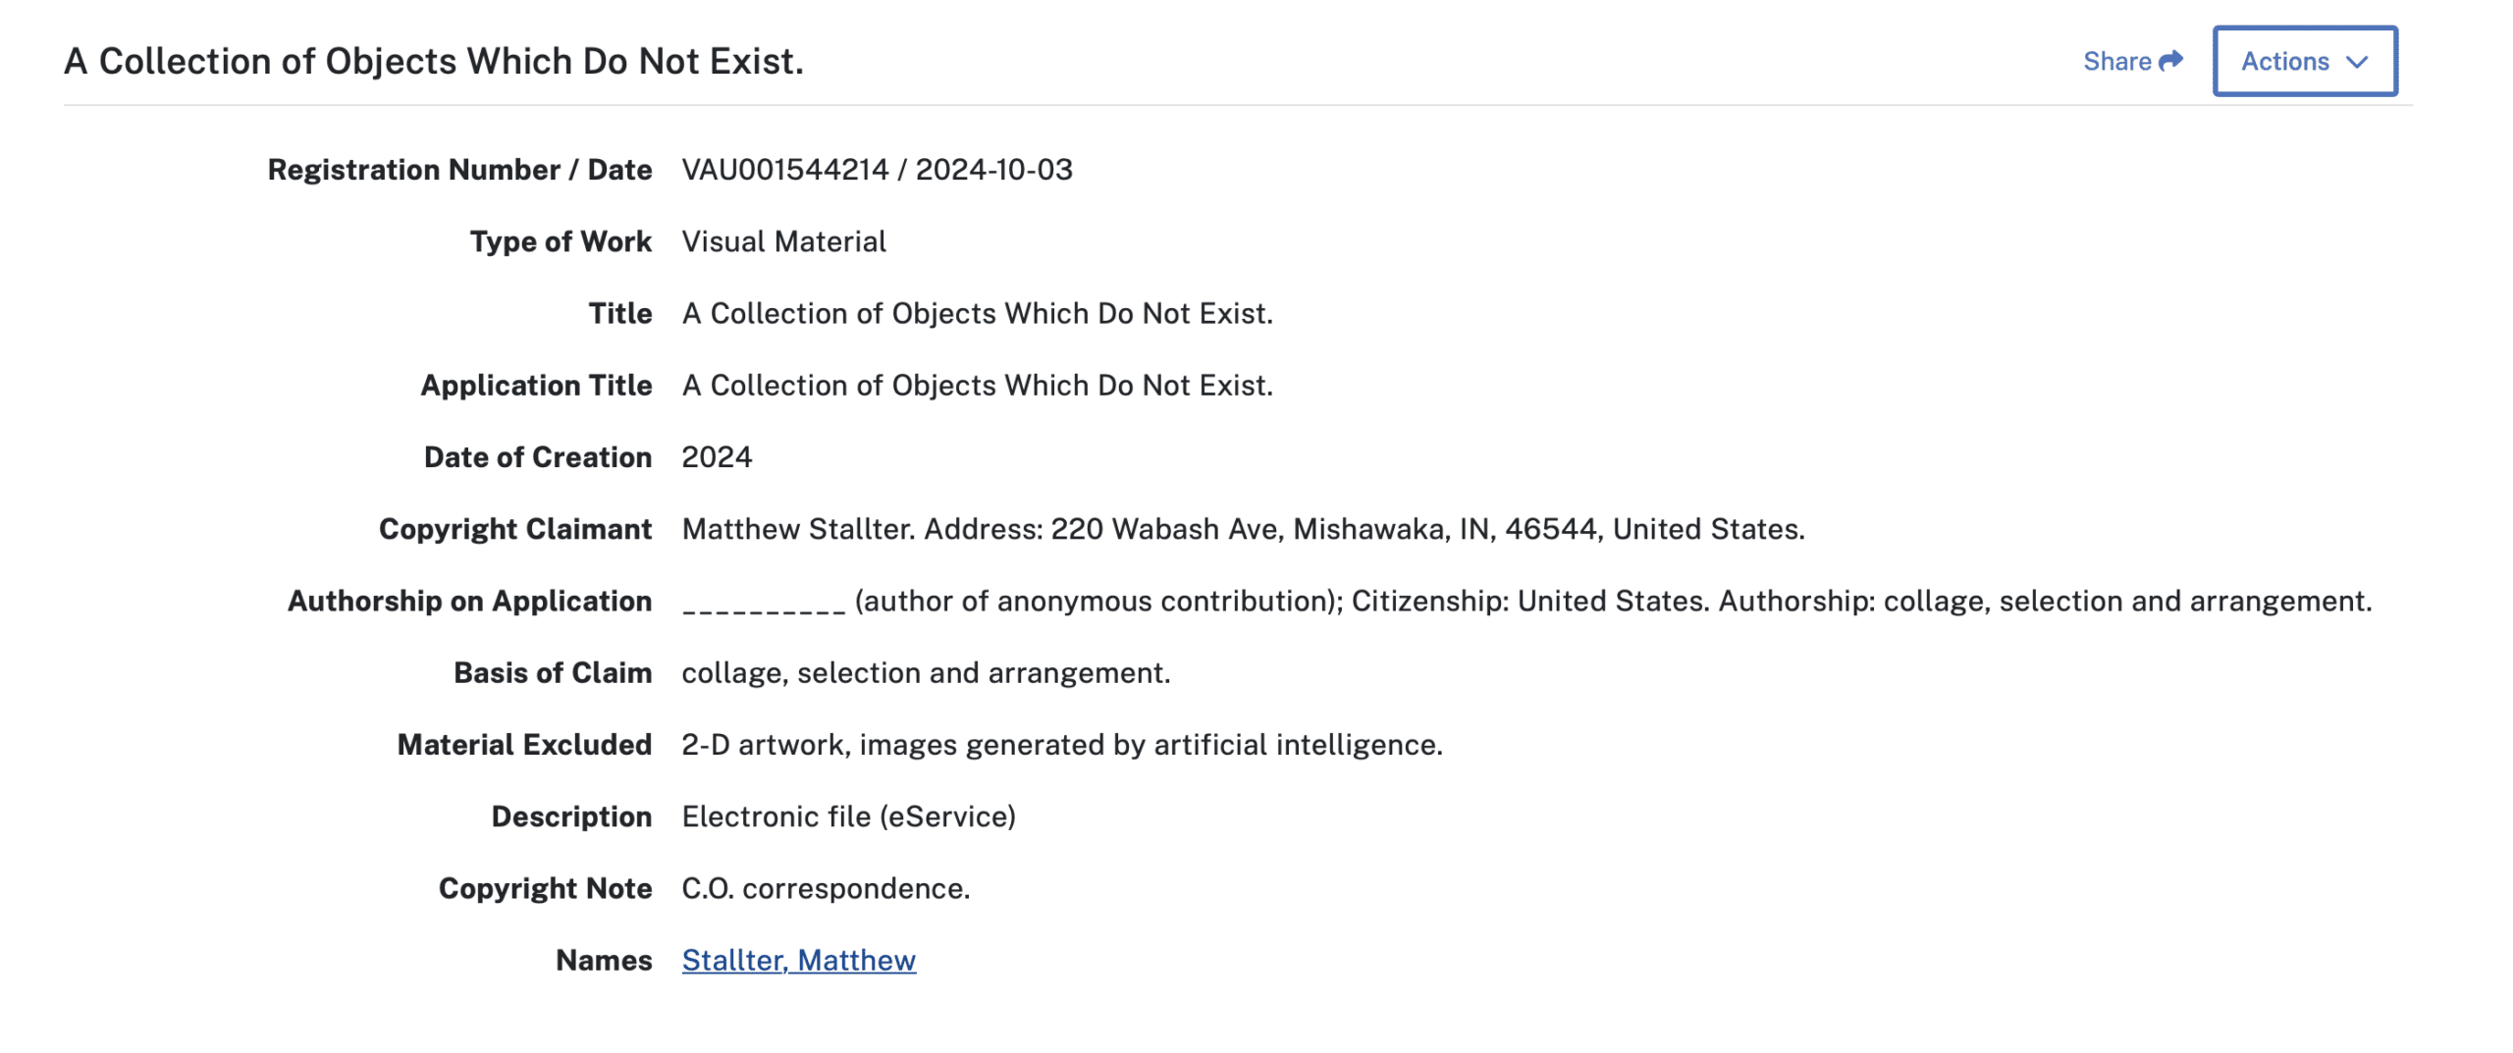This screenshot has width=2513, height=1053.
Task: Click the C.O. correspondence note text
Action: tap(827, 888)
